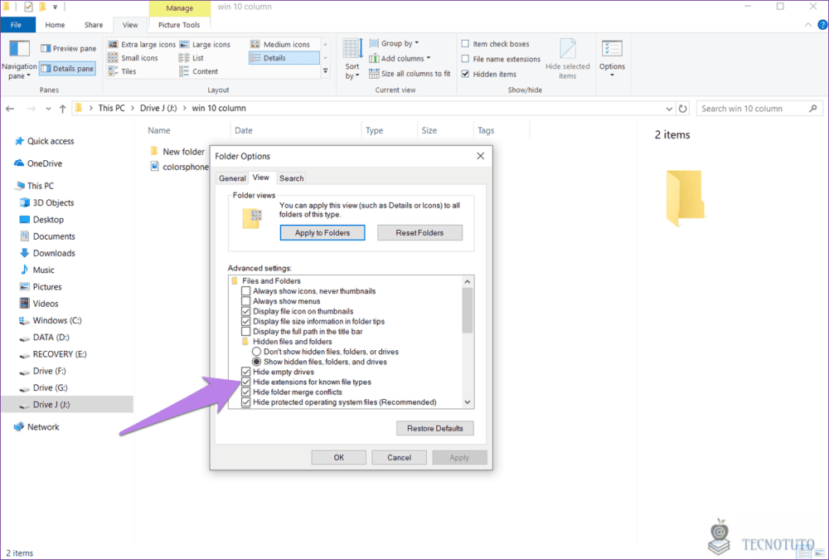Switch to Search tab in Folder Options
Image resolution: width=829 pixels, height=560 pixels.
point(291,178)
